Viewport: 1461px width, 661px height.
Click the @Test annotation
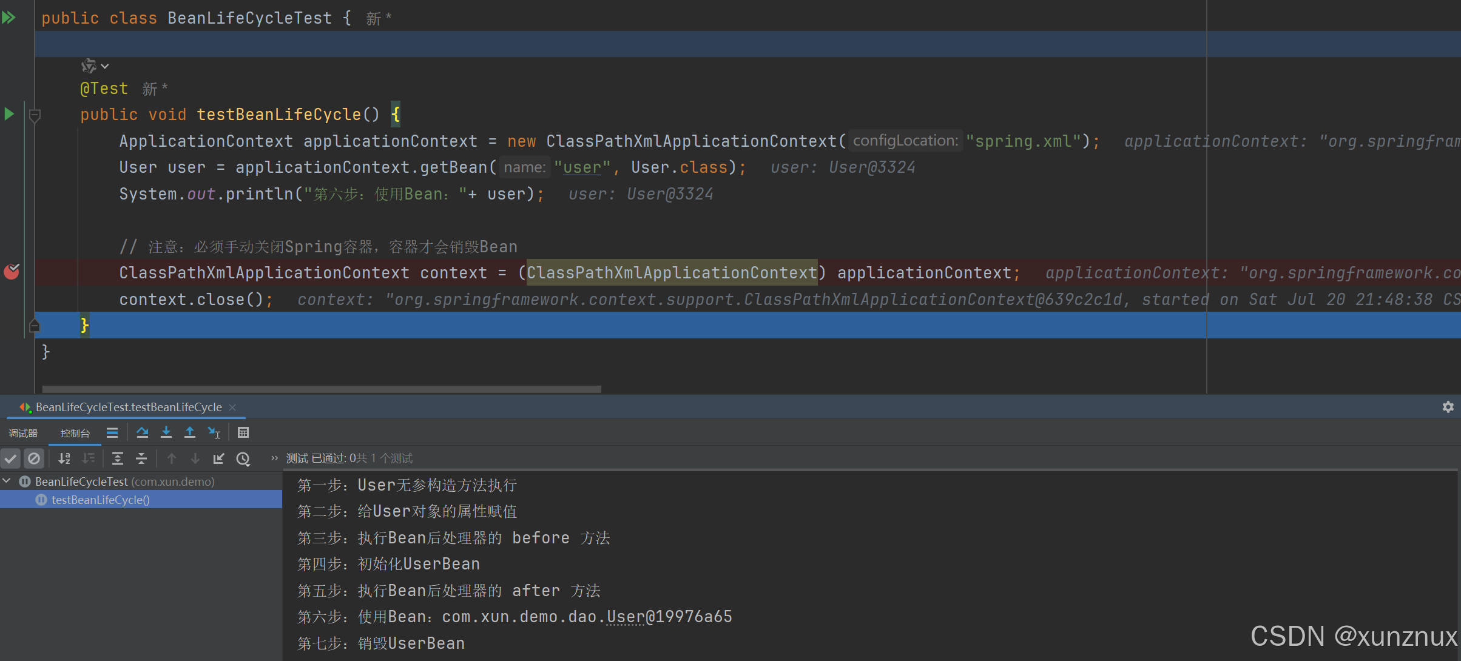pos(104,89)
